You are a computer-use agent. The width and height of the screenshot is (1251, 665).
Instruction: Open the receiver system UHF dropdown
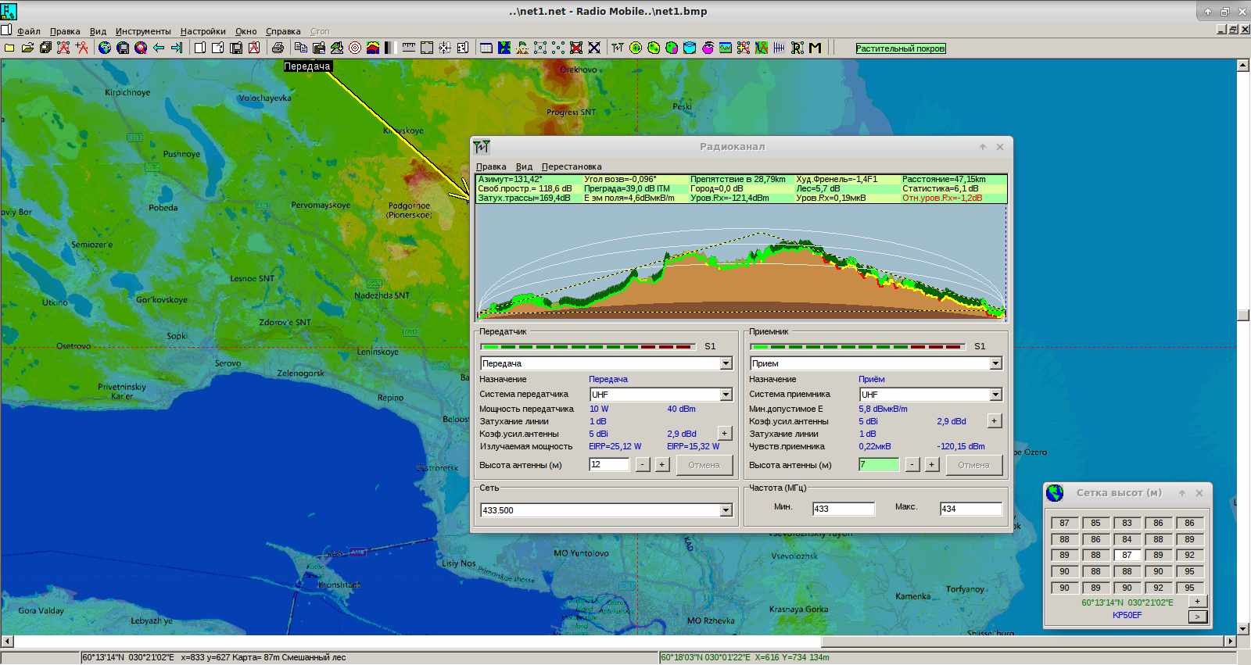click(x=995, y=395)
